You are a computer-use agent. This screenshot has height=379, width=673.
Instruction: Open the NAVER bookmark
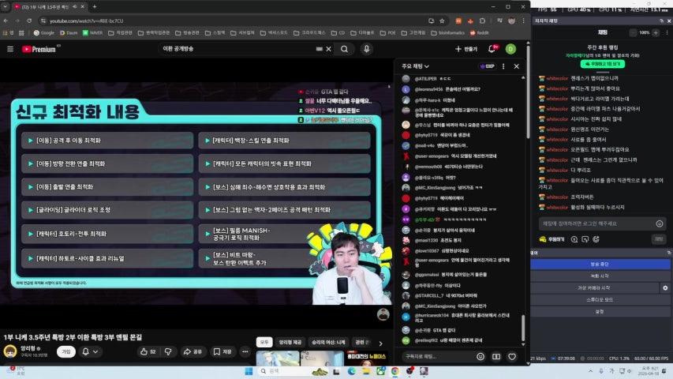[92, 32]
